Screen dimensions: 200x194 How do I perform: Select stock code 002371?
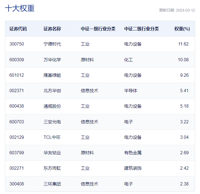[17, 91]
